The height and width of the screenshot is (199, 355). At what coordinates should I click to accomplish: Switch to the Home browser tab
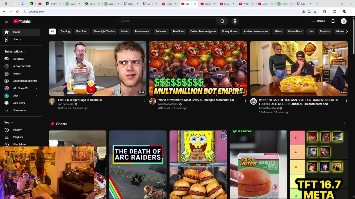click(x=285, y=4)
